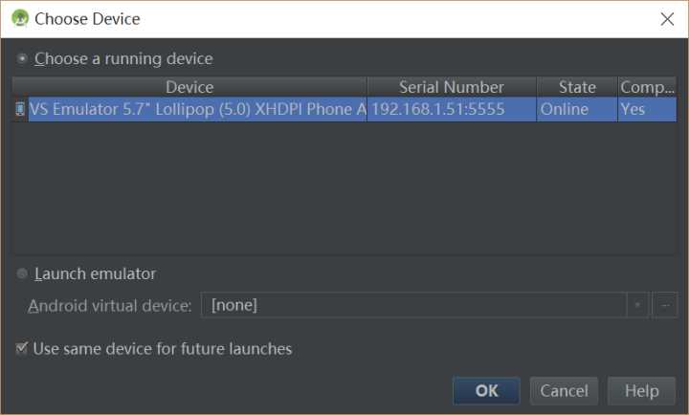
Task: Click the serial number 192.168.1.51:5555 cell
Action: click(x=437, y=109)
